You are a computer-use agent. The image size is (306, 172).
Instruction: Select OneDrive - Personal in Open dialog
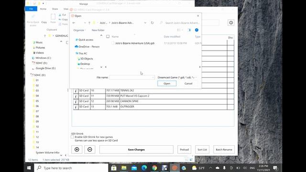pos(87,47)
